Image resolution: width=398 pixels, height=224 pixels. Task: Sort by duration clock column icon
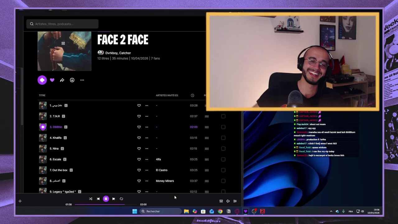192,96
